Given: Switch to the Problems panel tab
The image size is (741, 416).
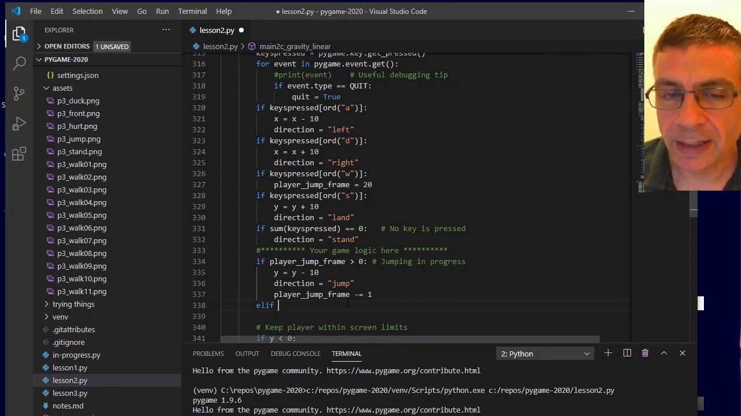Looking at the screenshot, I should coord(208,354).
